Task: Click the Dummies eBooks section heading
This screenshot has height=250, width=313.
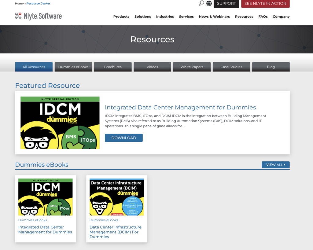Action: point(42,165)
